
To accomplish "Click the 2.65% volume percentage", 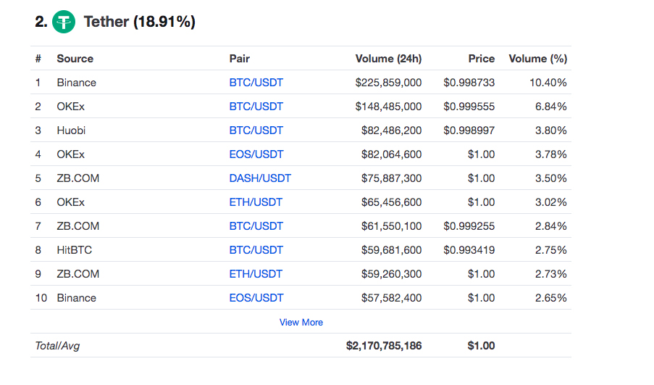I will tap(551, 298).
